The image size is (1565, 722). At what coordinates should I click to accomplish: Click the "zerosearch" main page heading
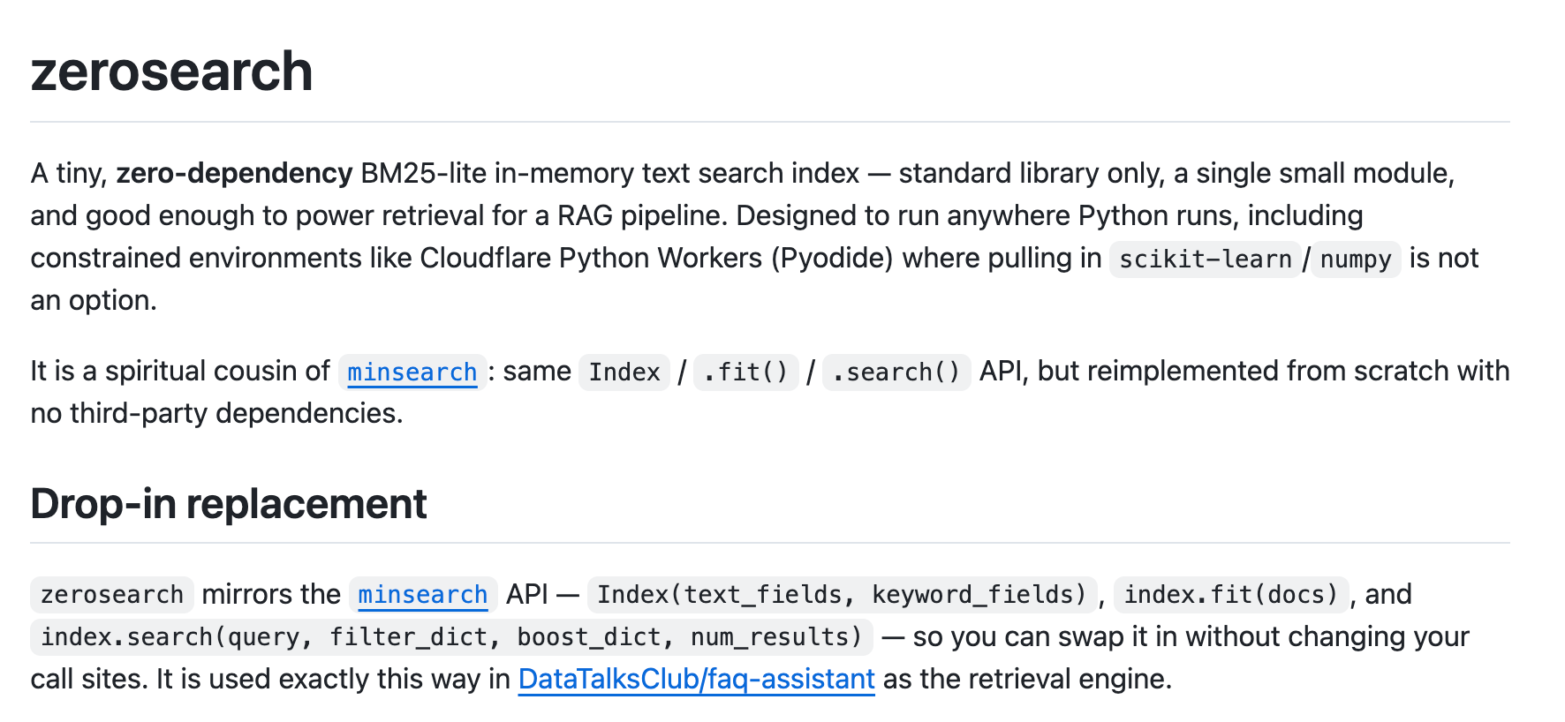point(171,71)
